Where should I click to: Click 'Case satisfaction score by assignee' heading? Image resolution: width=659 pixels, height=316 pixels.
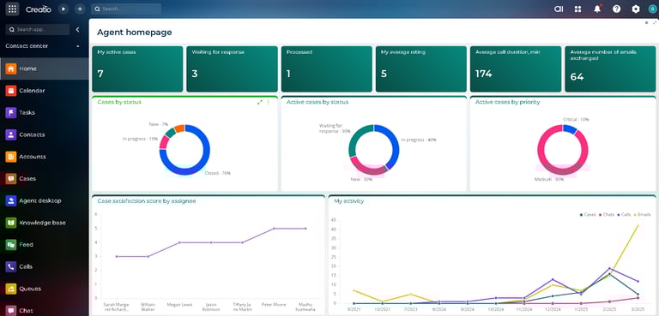pos(147,201)
